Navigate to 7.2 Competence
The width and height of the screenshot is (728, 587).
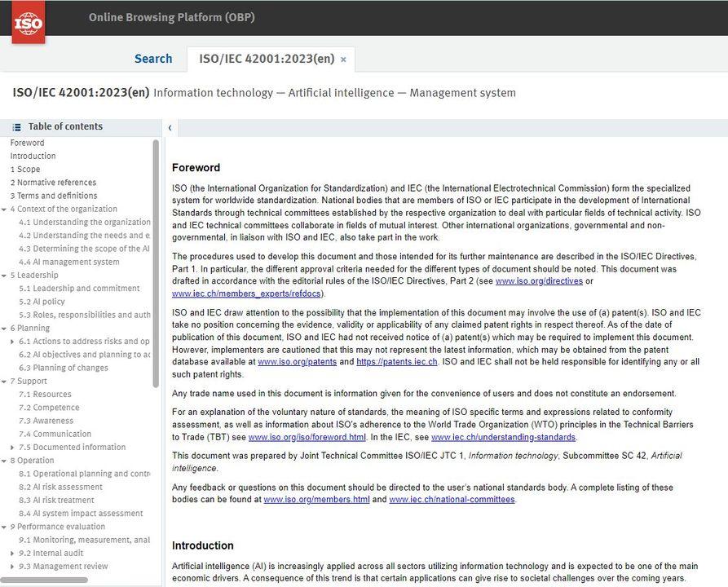point(49,408)
